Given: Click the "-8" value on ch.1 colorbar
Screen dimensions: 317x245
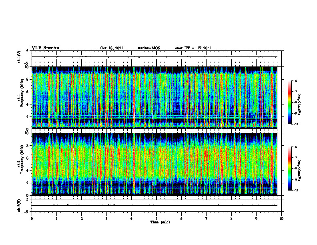Looking at the screenshot, I should 295,102.
